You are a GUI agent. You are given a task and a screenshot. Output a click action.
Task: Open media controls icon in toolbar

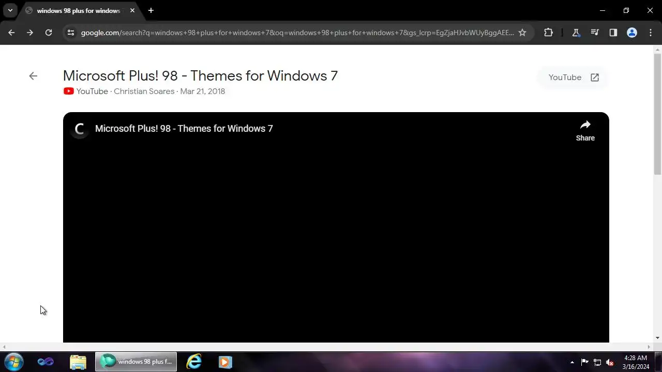(x=595, y=33)
